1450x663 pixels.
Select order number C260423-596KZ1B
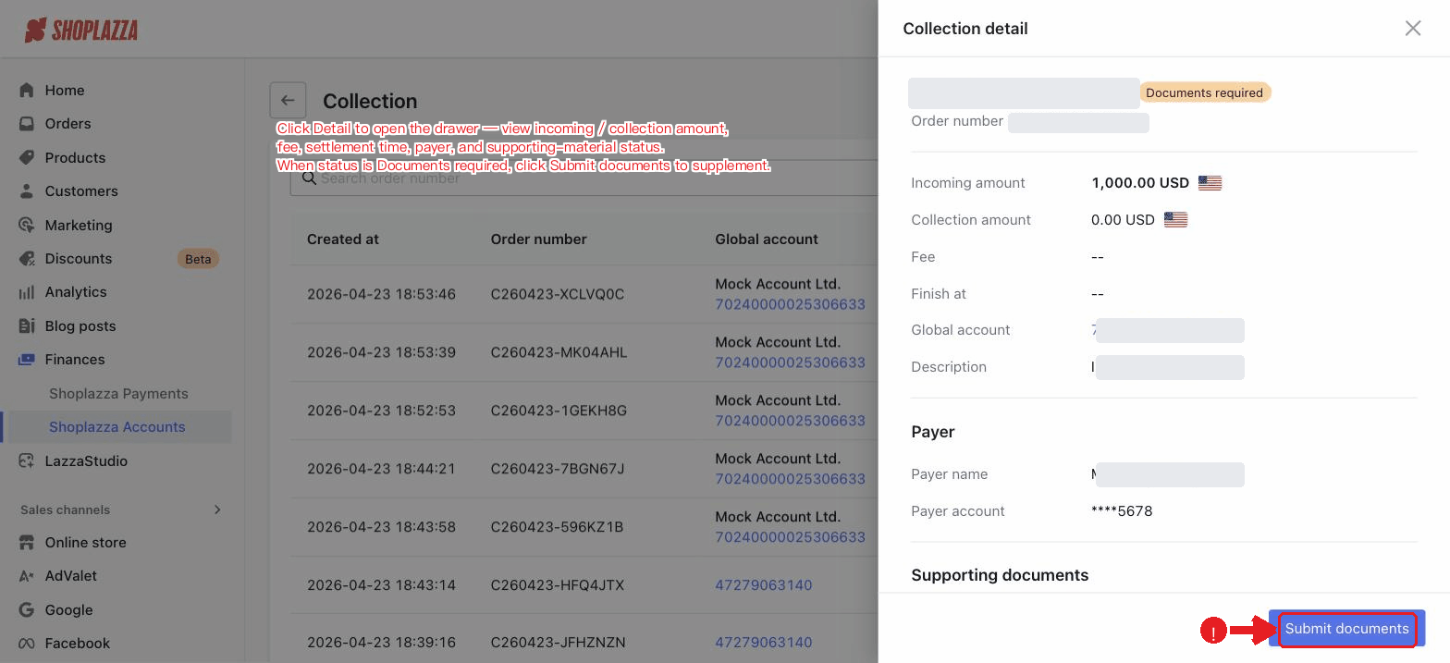click(x=557, y=527)
